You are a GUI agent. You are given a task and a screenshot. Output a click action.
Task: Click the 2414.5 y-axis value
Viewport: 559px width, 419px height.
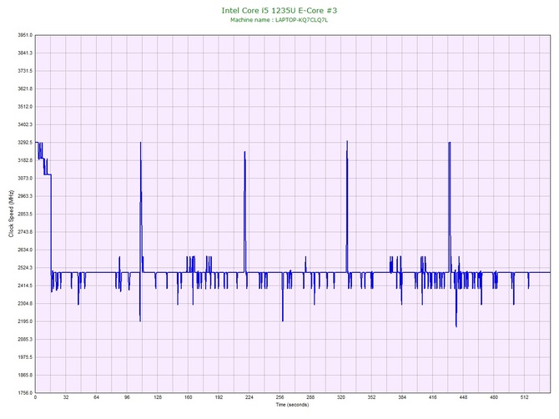coord(25,285)
